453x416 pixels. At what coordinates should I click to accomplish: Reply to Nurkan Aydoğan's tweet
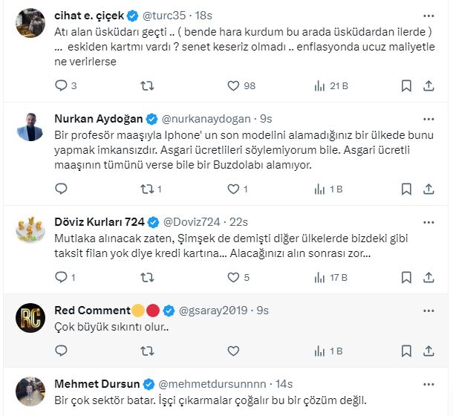pos(61,189)
